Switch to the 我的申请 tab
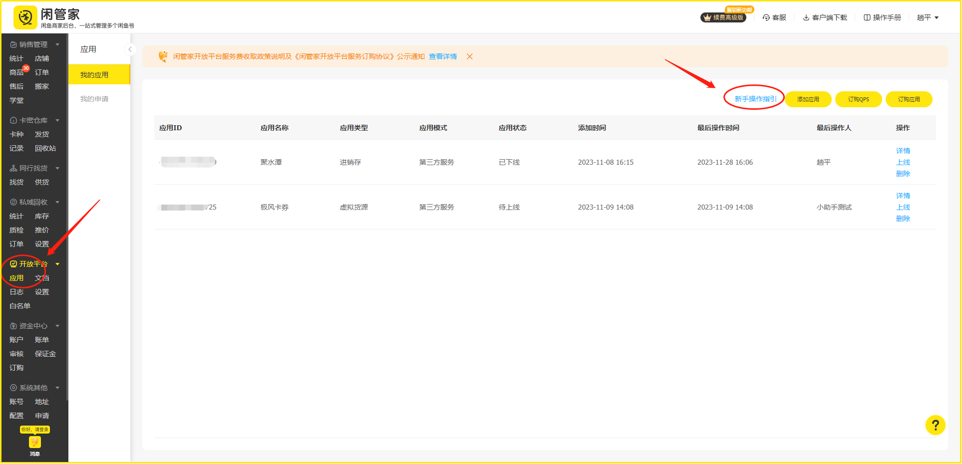This screenshot has height=464, width=962. click(94, 99)
